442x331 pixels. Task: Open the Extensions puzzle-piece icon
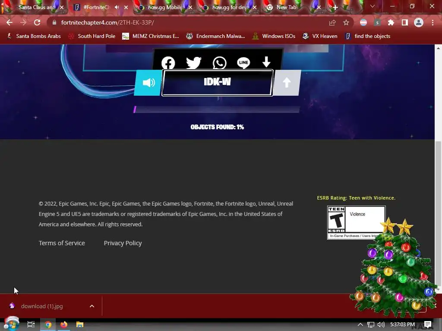coord(391,22)
